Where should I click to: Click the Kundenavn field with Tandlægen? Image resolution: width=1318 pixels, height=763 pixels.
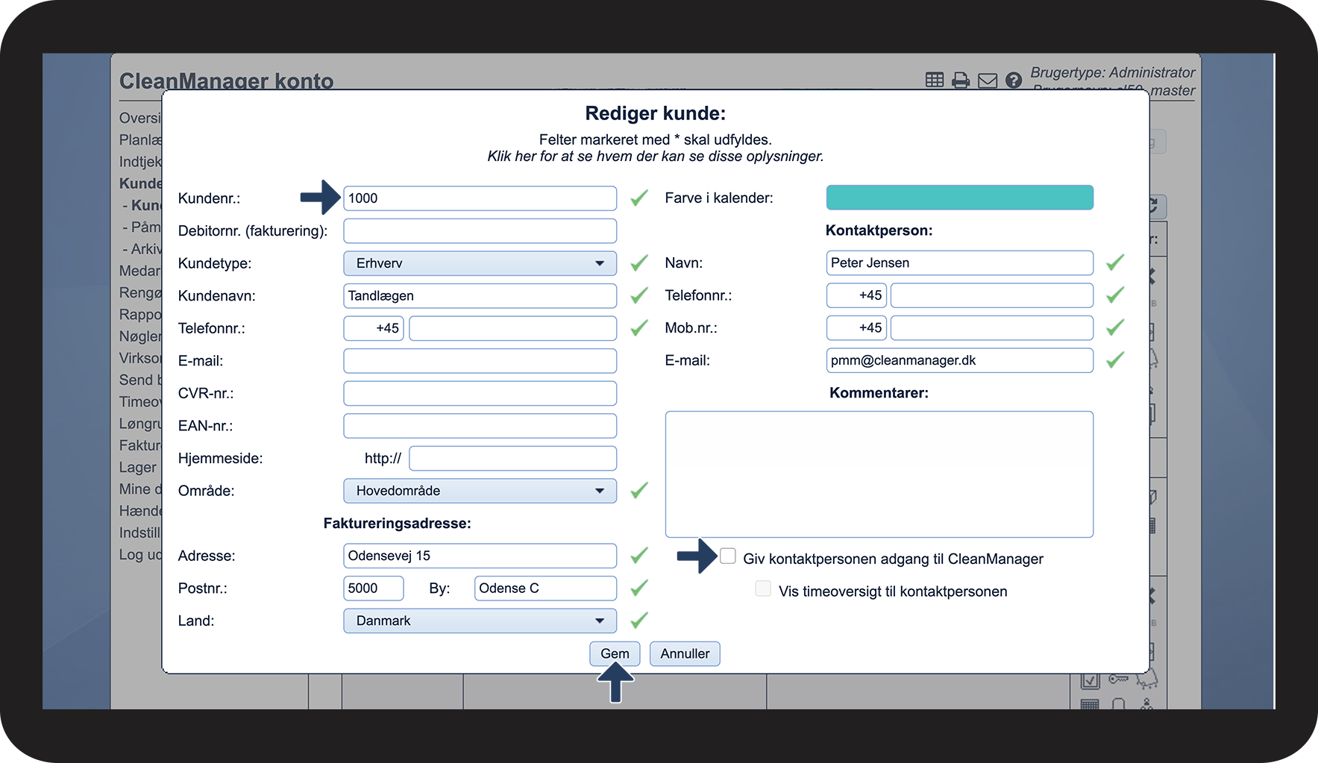480,295
